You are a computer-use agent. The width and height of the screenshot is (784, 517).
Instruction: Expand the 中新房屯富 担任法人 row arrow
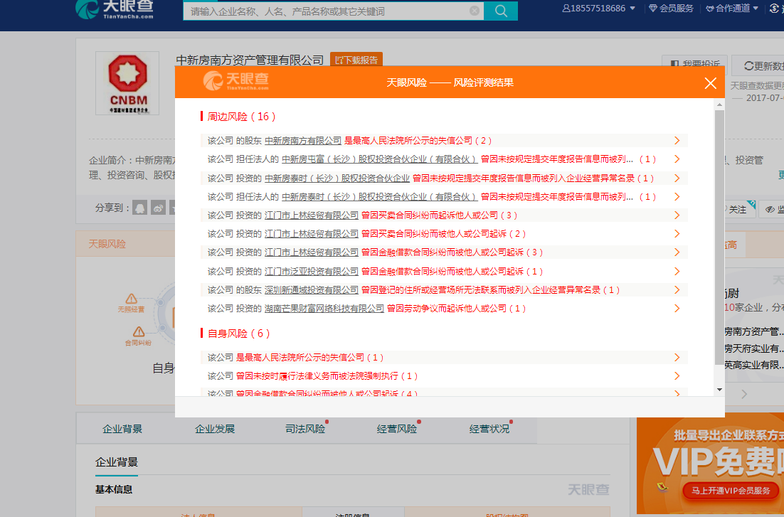point(677,159)
